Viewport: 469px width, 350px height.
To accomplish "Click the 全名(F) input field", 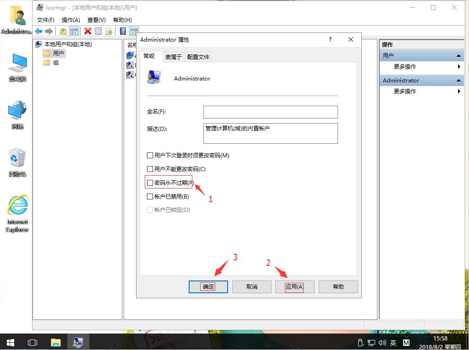I will point(270,112).
